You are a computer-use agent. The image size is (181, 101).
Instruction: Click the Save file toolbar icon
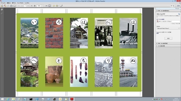8,6
